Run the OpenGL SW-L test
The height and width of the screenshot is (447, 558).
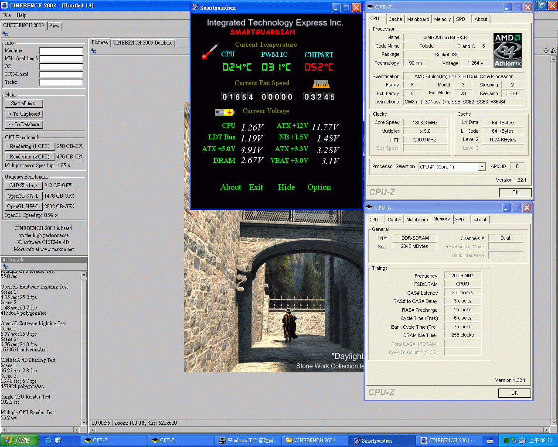click(24, 196)
